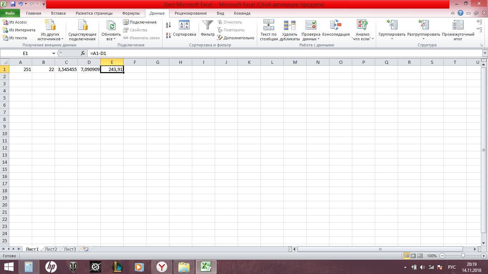Open the Сортировка dialog
Viewport: 488px width, 274px height.
(184, 29)
